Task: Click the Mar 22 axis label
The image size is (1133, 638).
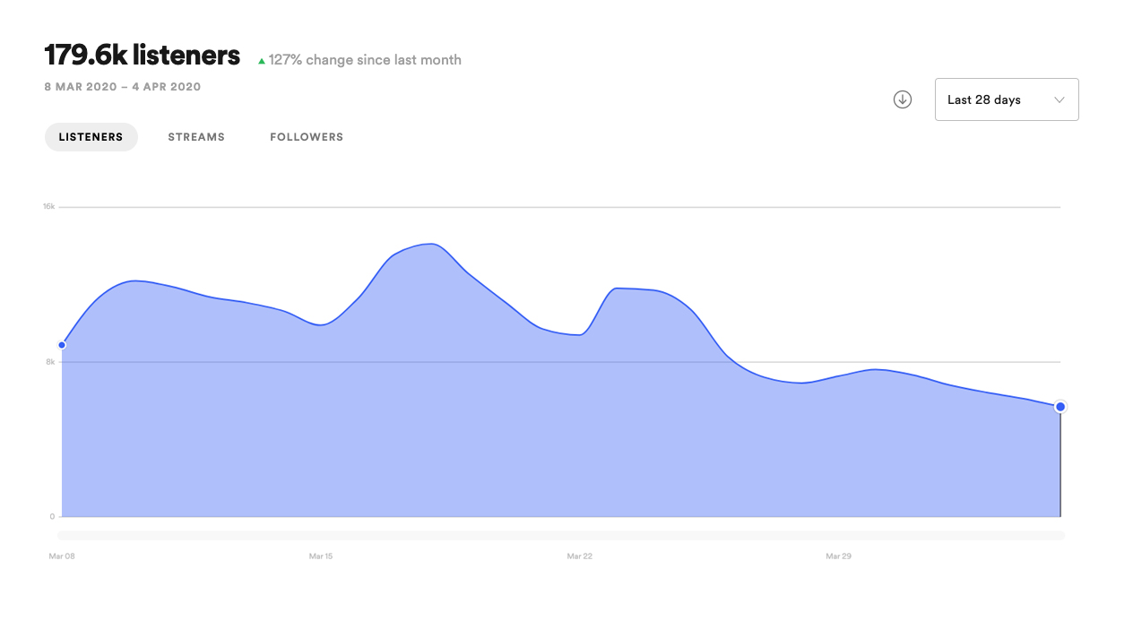Action: tap(580, 556)
